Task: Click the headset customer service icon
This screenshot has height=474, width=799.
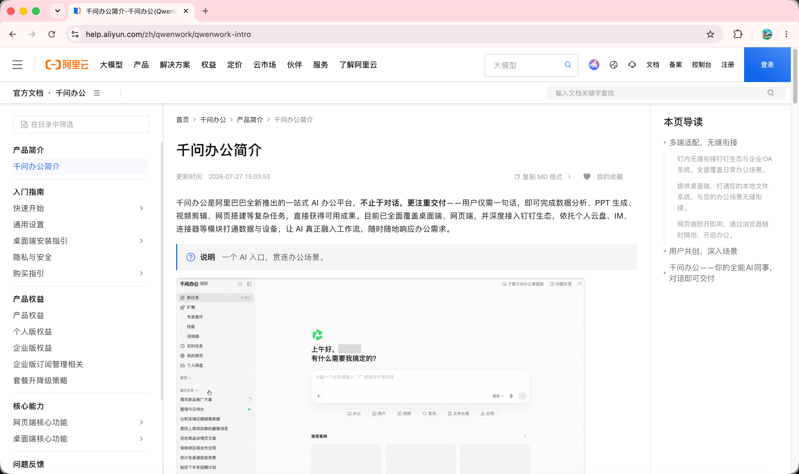Action: [x=632, y=65]
